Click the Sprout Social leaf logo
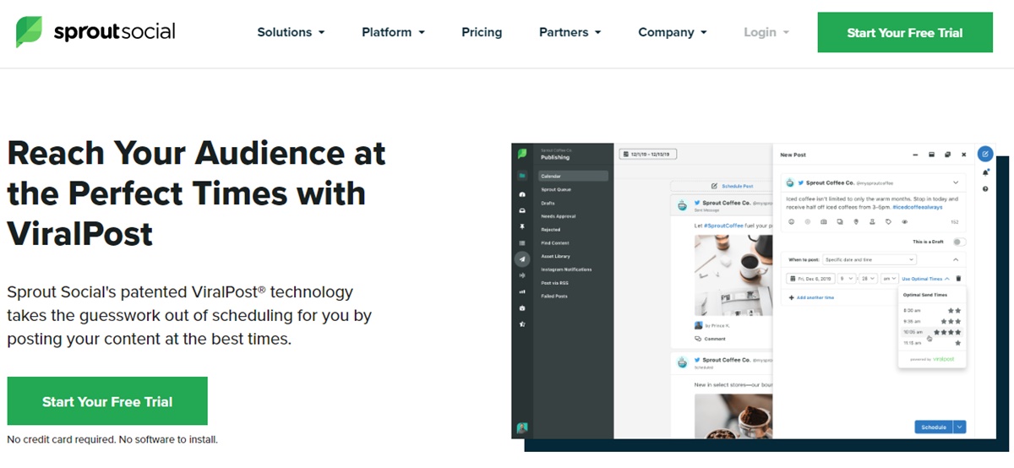 [x=29, y=32]
